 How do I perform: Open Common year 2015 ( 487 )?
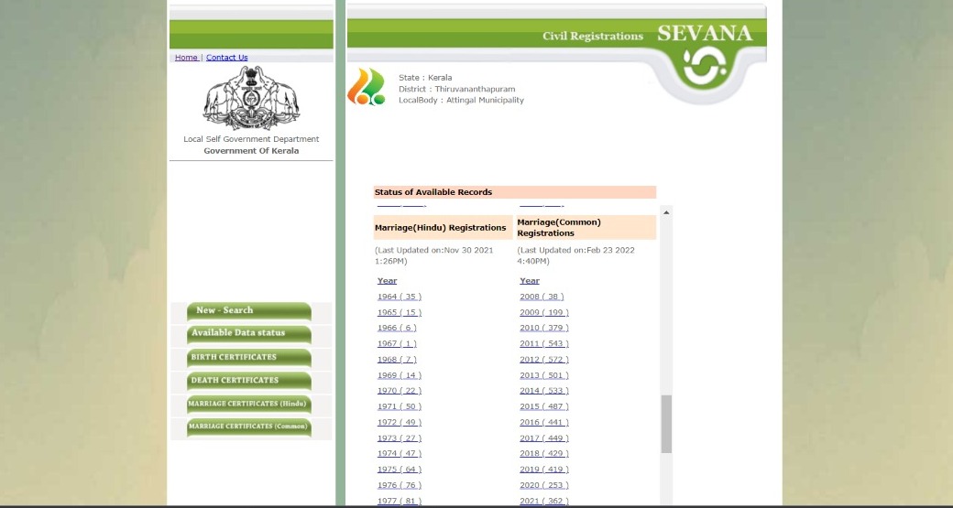544,406
